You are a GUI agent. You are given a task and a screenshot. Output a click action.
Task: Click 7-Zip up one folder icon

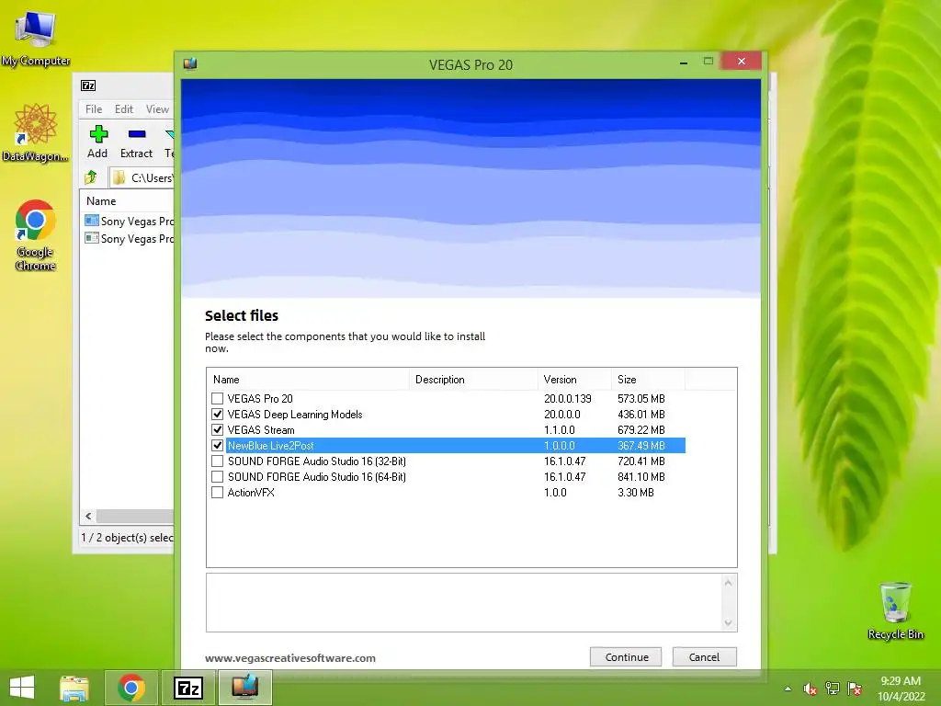[x=91, y=177]
